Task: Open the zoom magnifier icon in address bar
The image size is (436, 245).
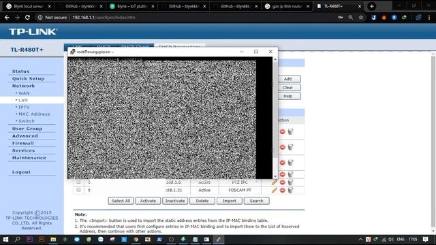Action: (351, 17)
